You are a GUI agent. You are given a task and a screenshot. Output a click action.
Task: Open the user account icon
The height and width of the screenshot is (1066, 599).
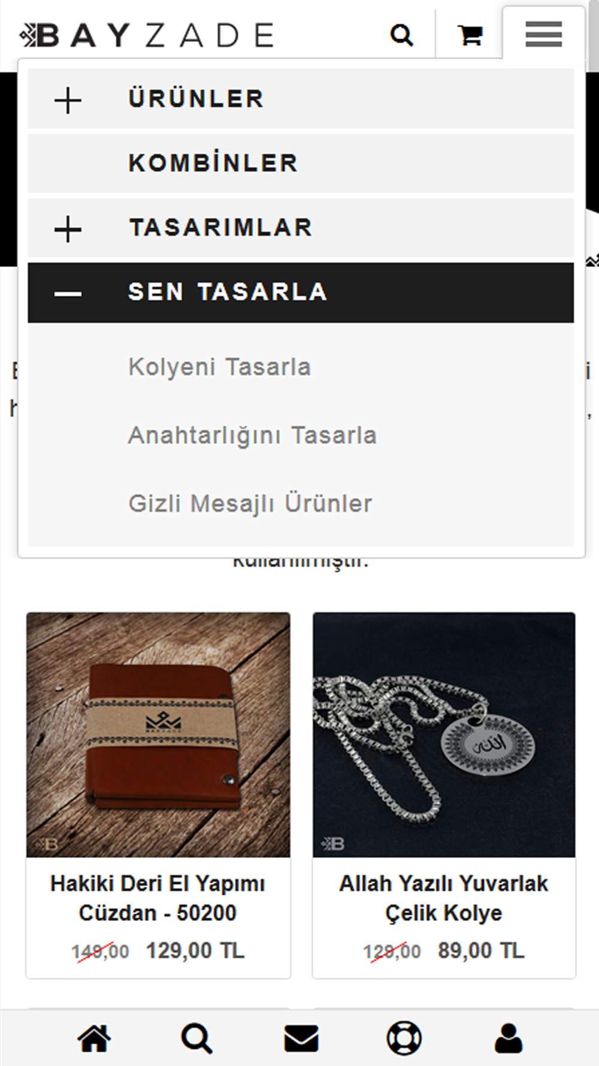point(508,1038)
